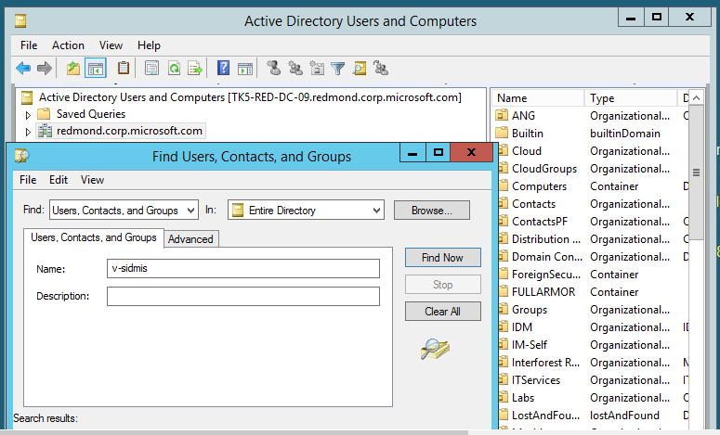Click the Find objects magnifier toolbar icon
Screen dimensions: 720x435
point(360,69)
